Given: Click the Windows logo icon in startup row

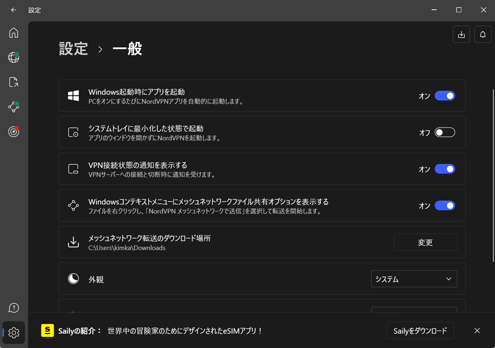Looking at the screenshot, I should point(73,96).
